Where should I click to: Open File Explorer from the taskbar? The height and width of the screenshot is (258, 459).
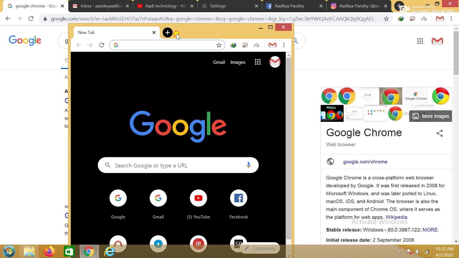(x=29, y=252)
